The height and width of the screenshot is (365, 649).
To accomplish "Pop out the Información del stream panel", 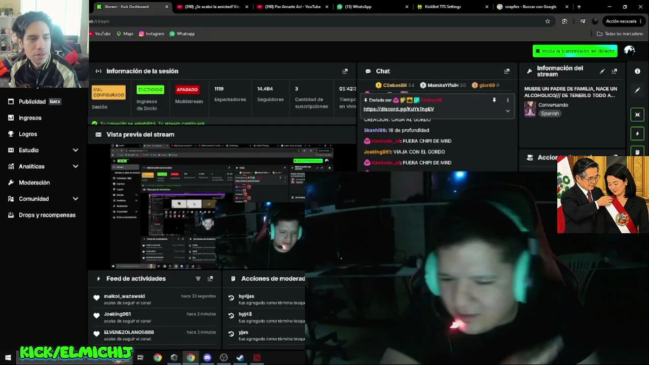I will (x=615, y=71).
